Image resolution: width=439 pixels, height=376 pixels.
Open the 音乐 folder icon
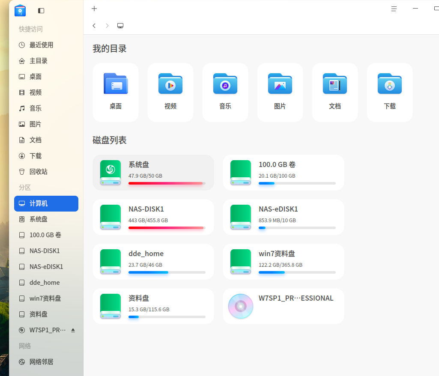pos(225,84)
